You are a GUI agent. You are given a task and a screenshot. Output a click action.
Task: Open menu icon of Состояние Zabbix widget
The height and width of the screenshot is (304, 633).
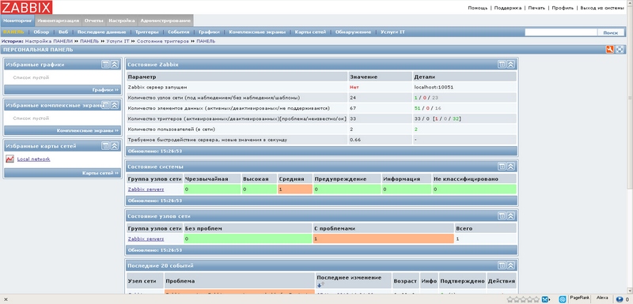click(x=502, y=65)
